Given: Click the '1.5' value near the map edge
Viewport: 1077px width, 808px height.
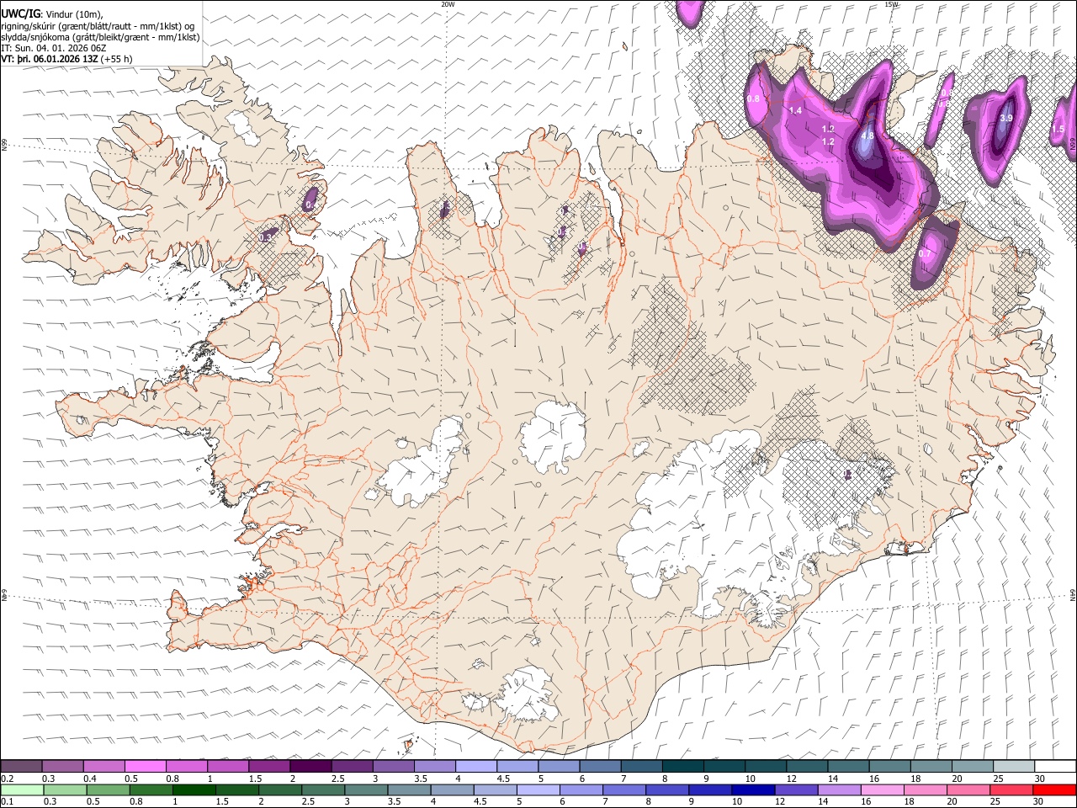Looking at the screenshot, I should pos(1058,130).
